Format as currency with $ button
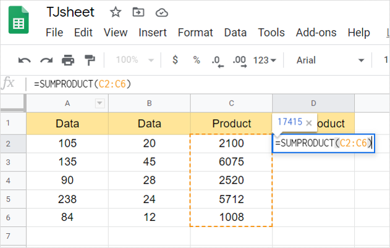This screenshot has height=248, width=390. 175,60
